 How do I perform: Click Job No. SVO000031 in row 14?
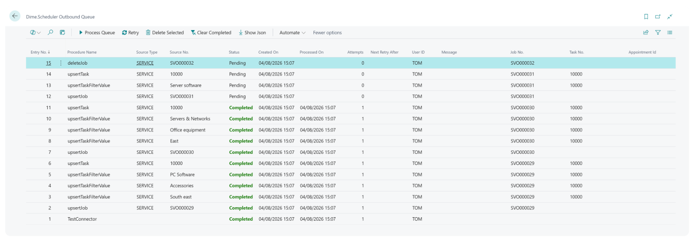tap(522, 74)
